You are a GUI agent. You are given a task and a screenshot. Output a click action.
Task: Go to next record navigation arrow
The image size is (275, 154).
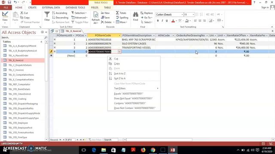[x=77, y=140]
